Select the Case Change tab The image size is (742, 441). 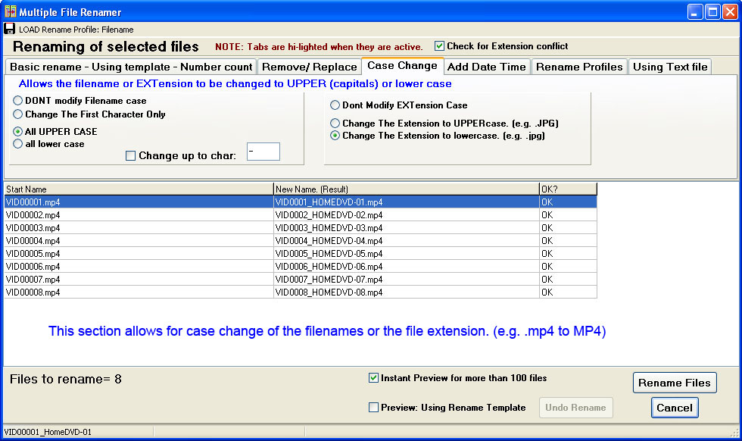tap(402, 66)
